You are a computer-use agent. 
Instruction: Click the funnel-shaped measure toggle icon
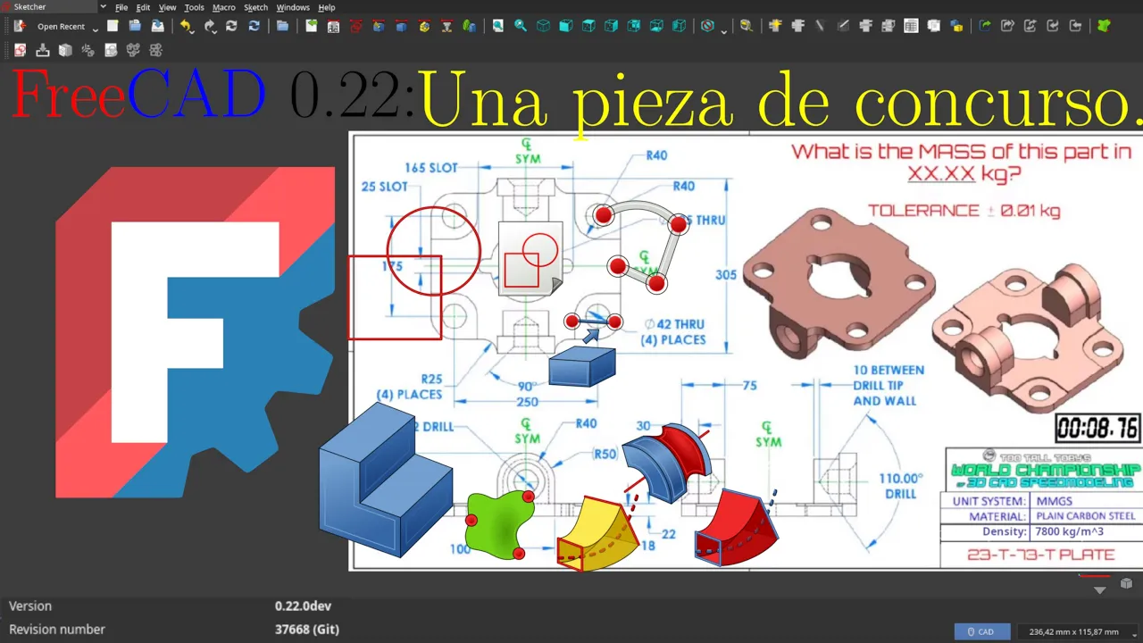click(447, 27)
